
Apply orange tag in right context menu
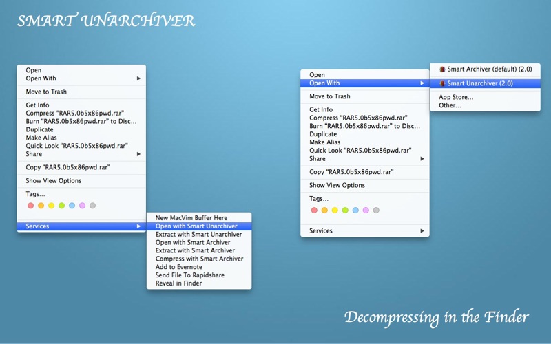(x=324, y=211)
